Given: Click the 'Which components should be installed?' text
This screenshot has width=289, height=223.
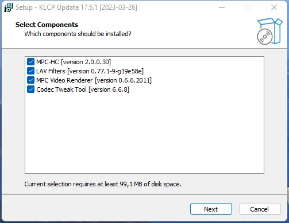Looking at the screenshot, I should coord(78,34).
